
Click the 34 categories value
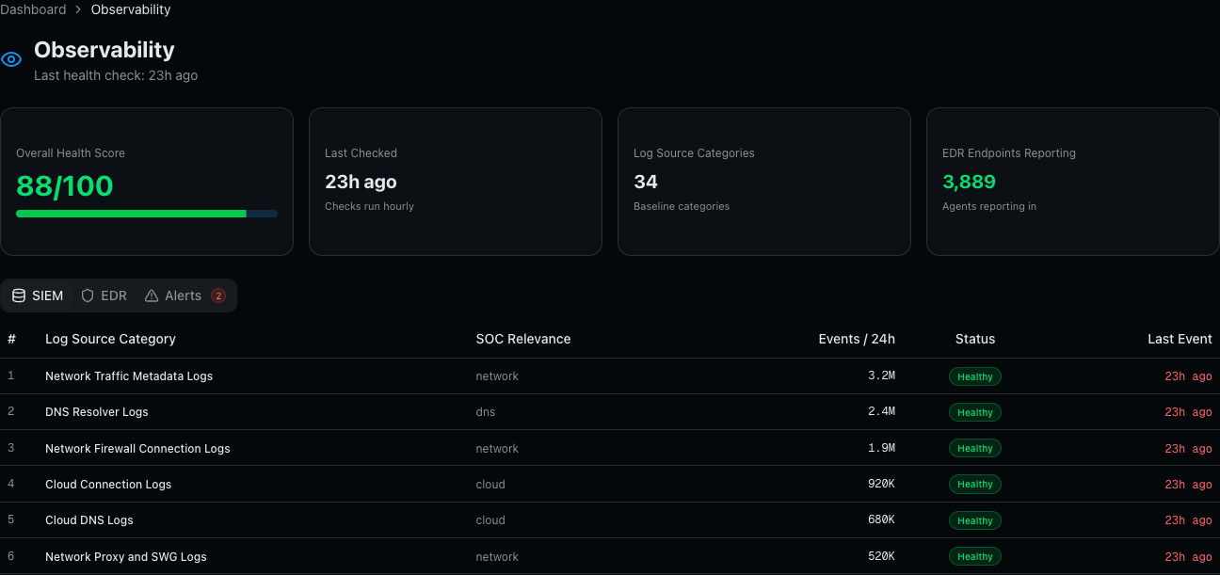(x=646, y=182)
